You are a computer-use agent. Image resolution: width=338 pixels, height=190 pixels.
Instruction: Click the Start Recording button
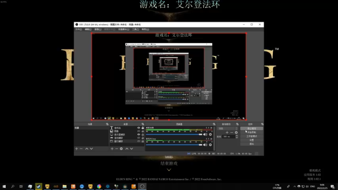tap(251, 132)
